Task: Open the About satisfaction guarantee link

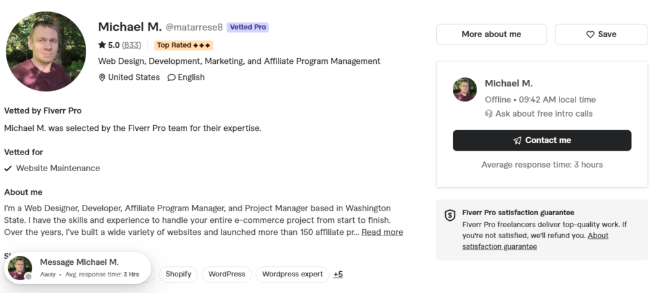Action: (x=535, y=241)
